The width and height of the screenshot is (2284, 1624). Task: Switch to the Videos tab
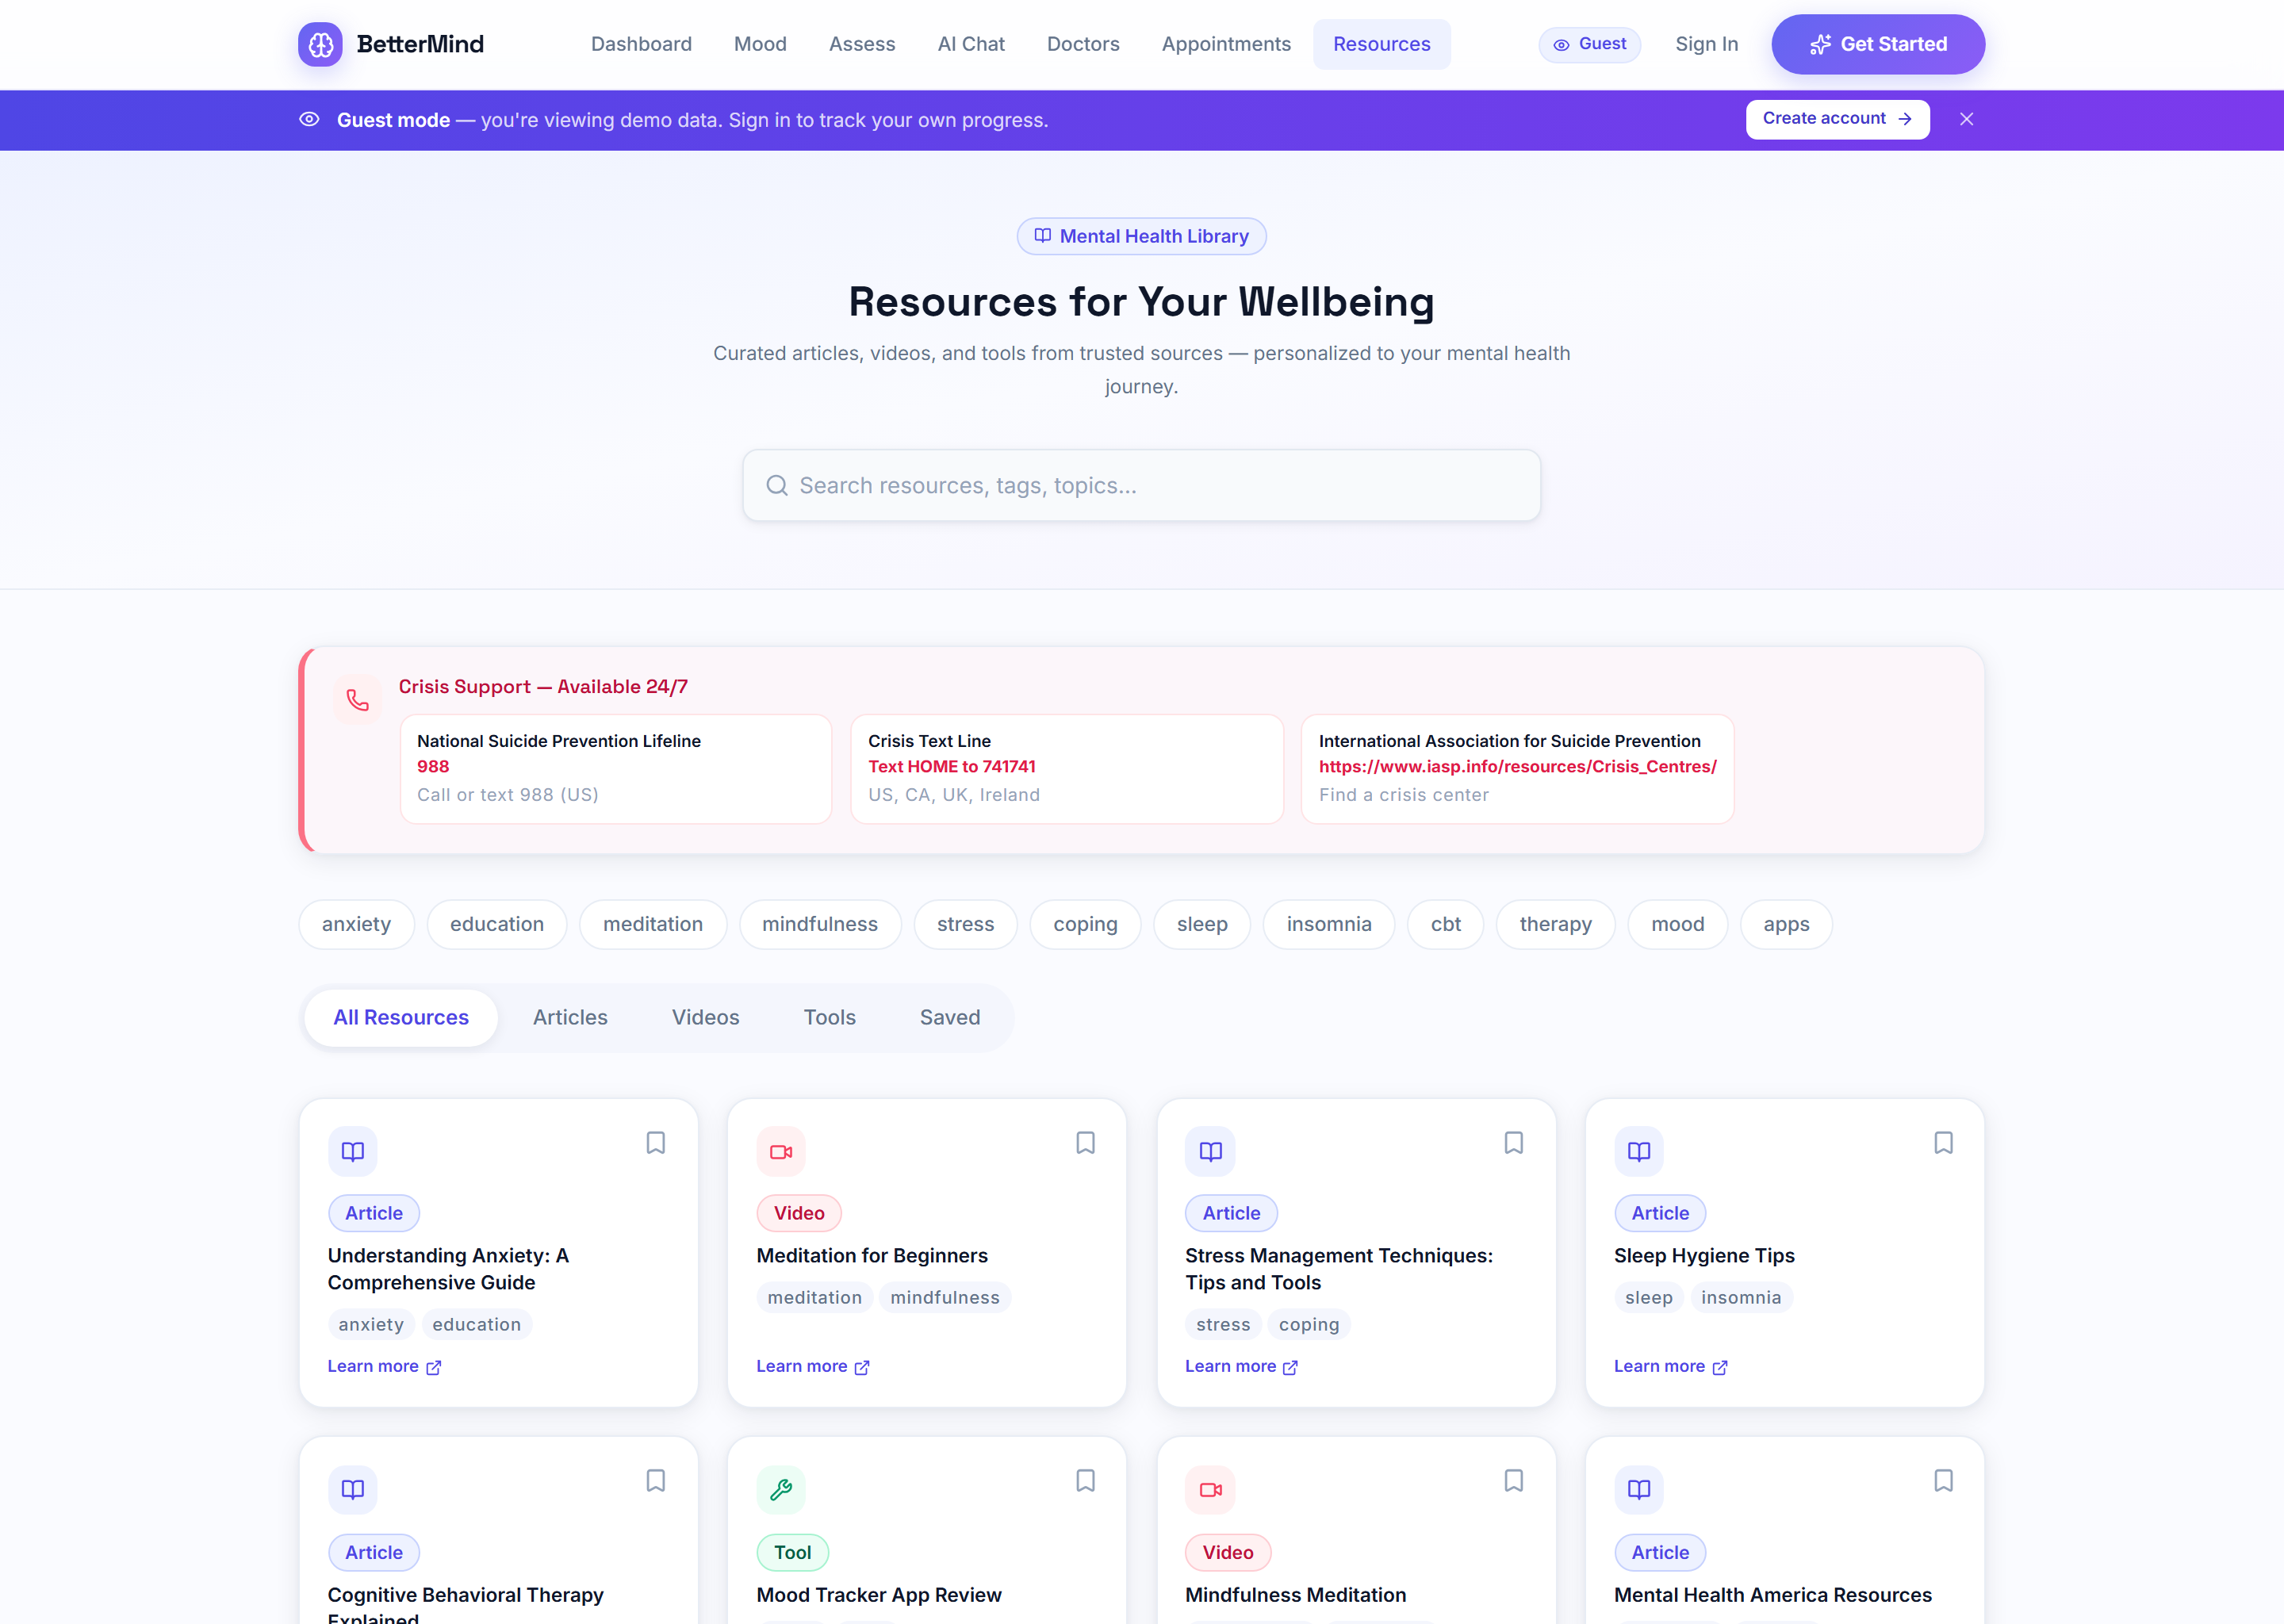pyautogui.click(x=705, y=1018)
